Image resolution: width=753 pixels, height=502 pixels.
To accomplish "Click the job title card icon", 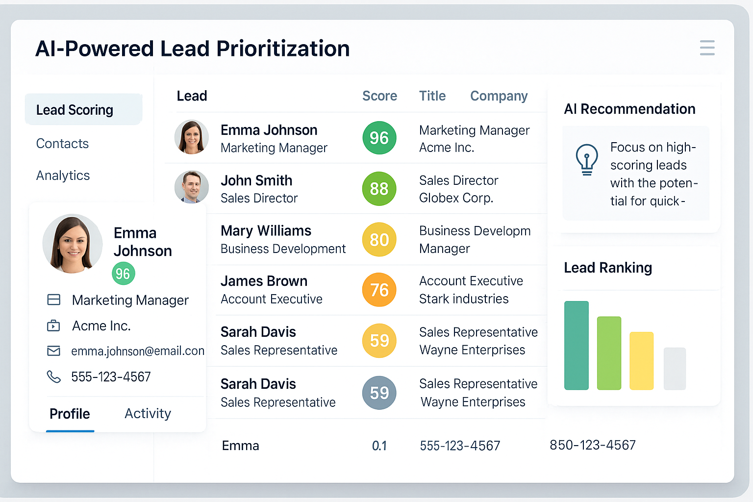I will 53,300.
